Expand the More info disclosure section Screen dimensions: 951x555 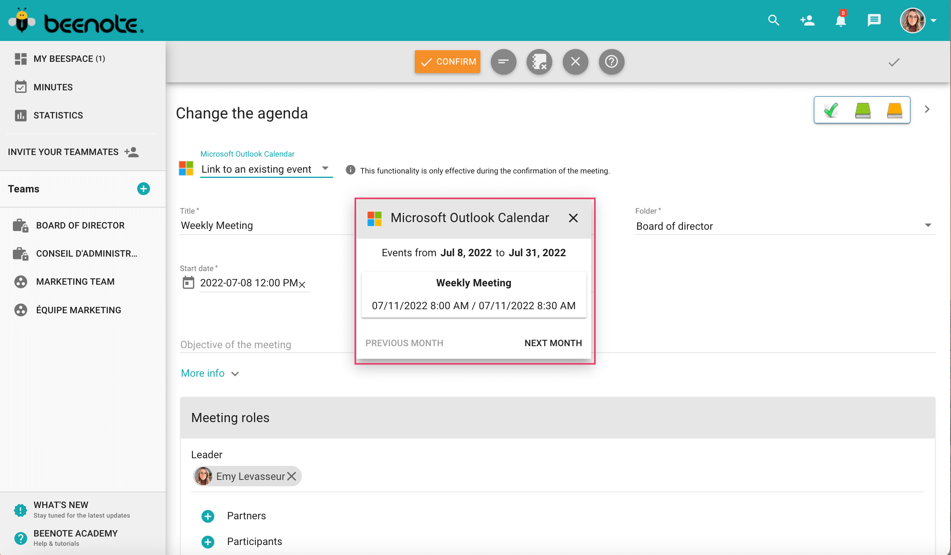pos(210,373)
